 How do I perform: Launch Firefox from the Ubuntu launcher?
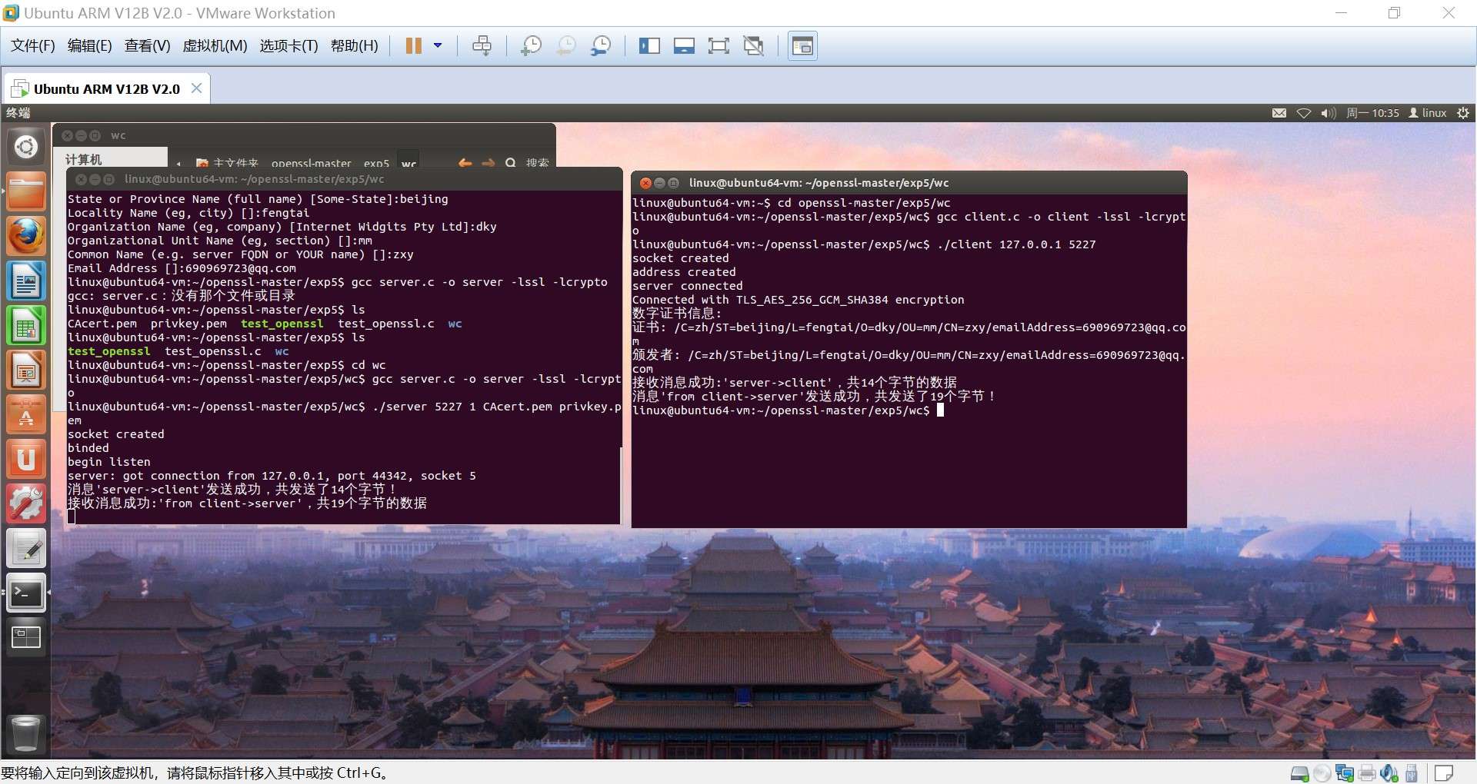click(26, 236)
